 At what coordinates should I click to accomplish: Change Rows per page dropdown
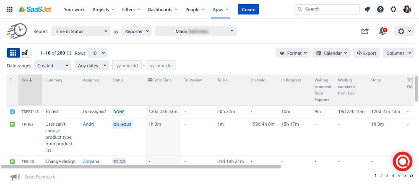pyautogui.click(x=98, y=53)
